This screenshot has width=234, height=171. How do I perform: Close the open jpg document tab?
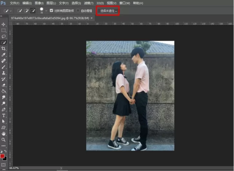click(x=92, y=18)
